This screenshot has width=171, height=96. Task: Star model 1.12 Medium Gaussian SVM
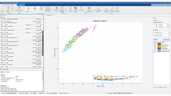[4, 40]
